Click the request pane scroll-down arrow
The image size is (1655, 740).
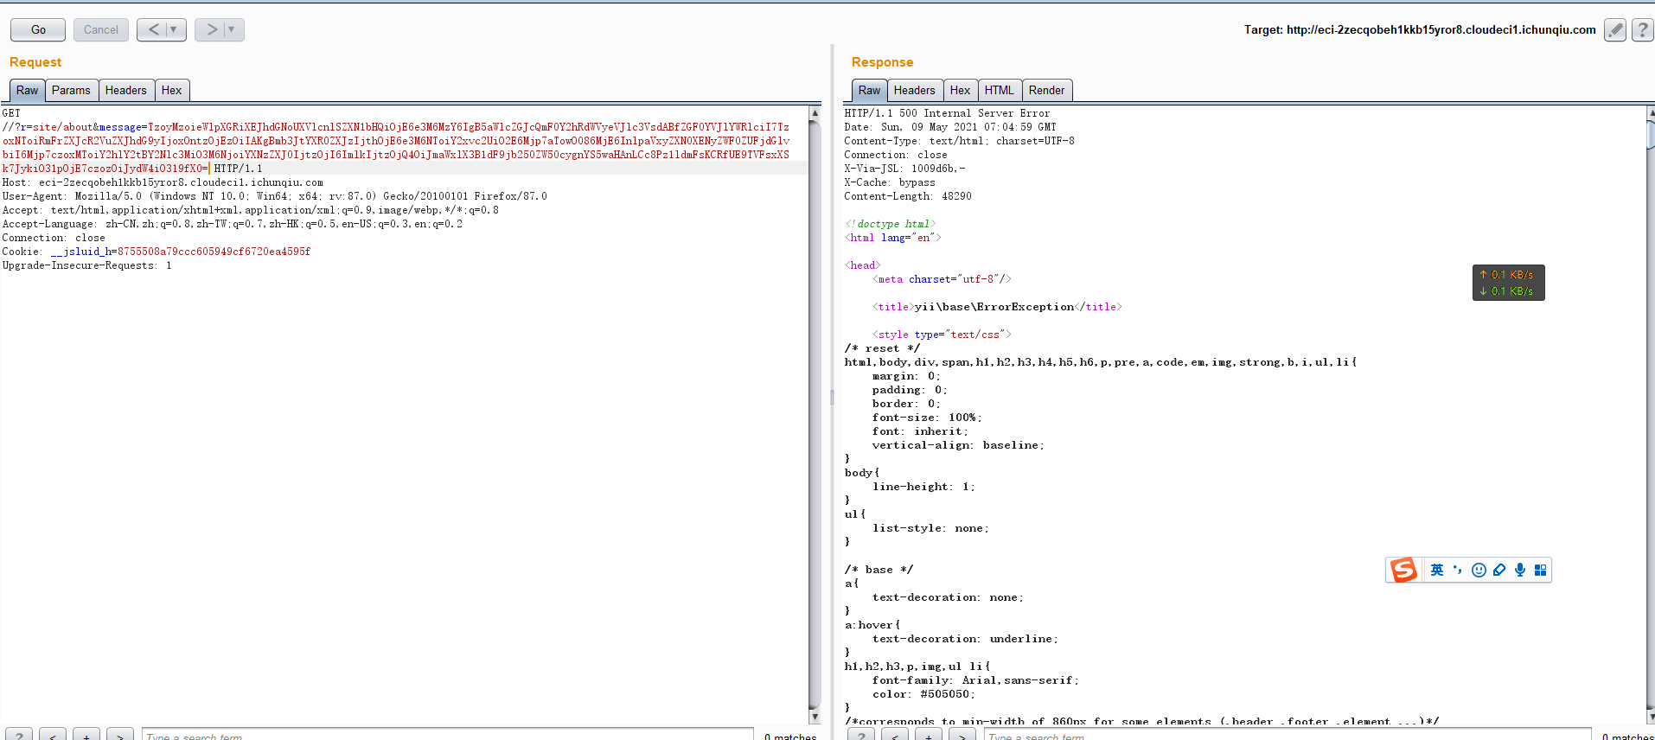(x=815, y=717)
